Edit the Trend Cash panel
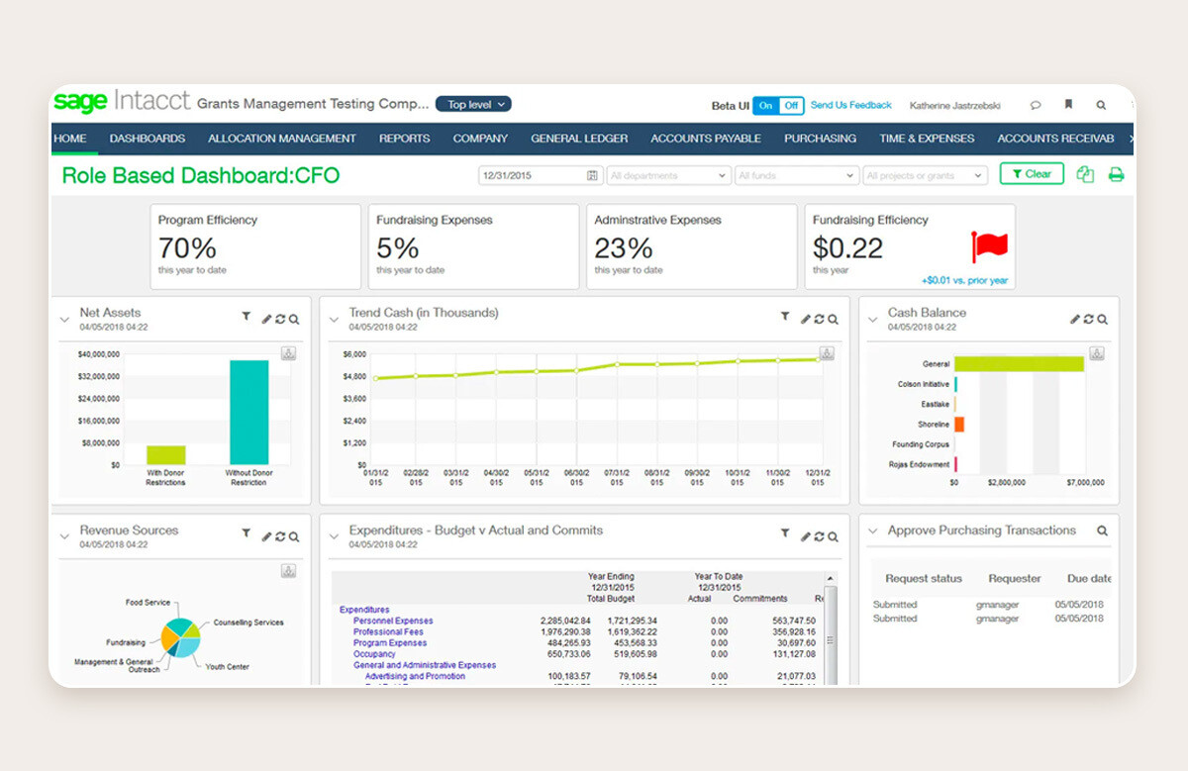This screenshot has width=1188, height=771. coord(805,319)
